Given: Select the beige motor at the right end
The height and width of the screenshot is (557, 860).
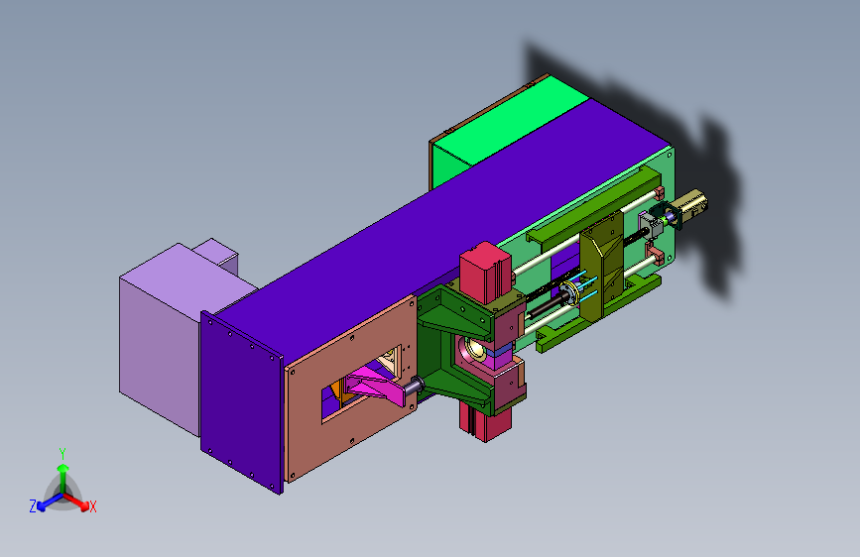Looking at the screenshot, I should [x=690, y=204].
